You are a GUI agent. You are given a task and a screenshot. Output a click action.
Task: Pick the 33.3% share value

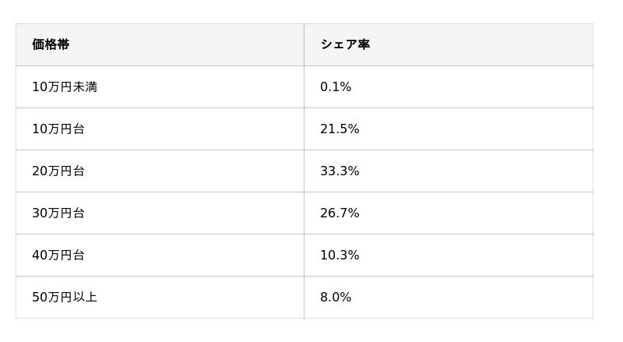coord(340,171)
